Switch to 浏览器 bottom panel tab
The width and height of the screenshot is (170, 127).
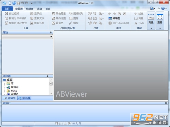click(x=24, y=98)
